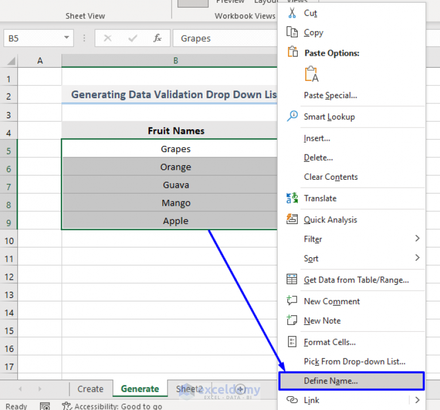Click the Enter checkmark in formula bar
Image resolution: width=440 pixels, height=410 pixels.
coord(133,38)
